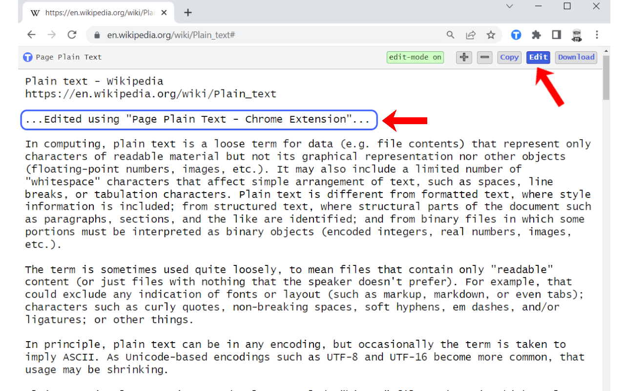The image size is (625, 391).
Task: Click the paragraph starting 'In principle, plain text'
Action: [x=305, y=357]
